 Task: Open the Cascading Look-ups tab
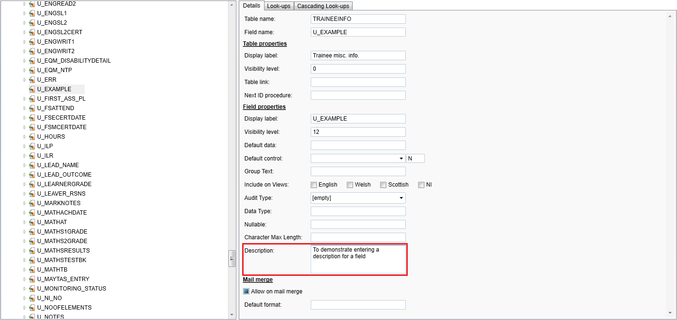click(x=323, y=6)
